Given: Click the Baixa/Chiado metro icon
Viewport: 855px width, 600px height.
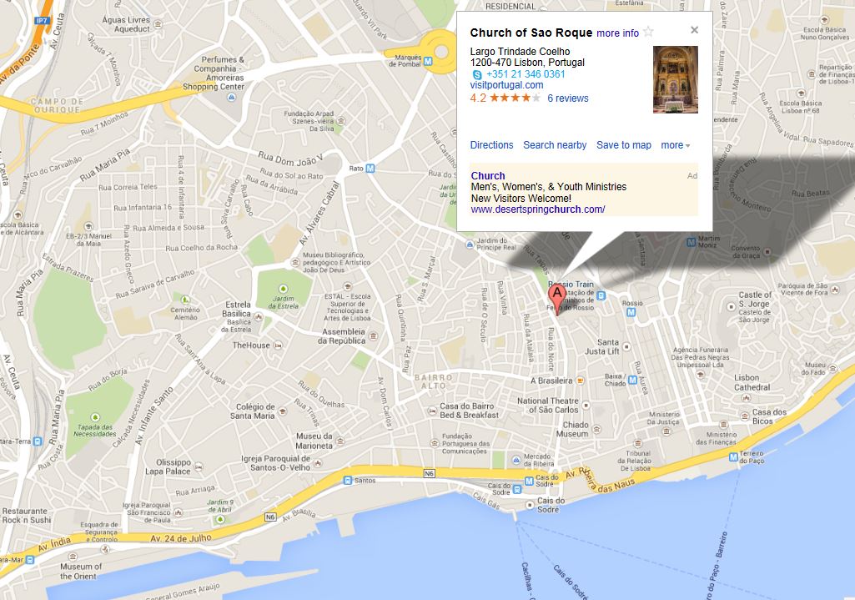Looking at the screenshot, I should pos(632,380).
